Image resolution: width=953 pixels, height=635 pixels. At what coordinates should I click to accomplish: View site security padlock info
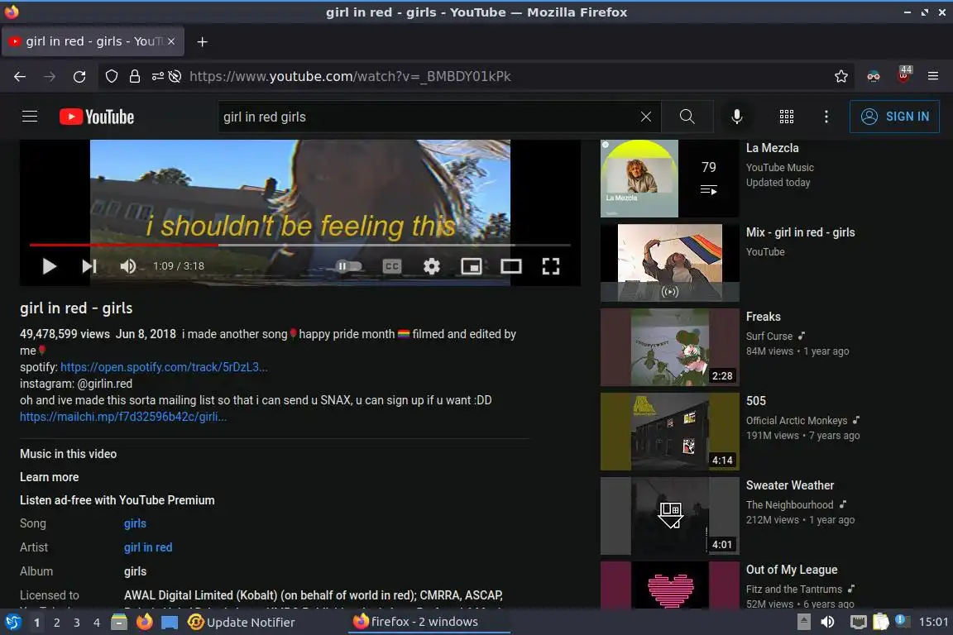(x=135, y=77)
